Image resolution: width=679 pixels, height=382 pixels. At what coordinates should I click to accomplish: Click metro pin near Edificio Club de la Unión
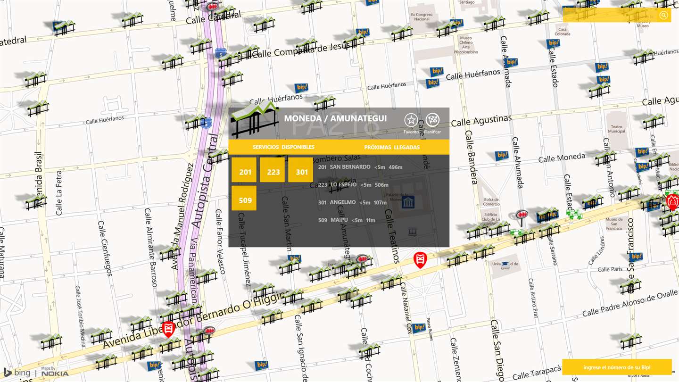click(521, 216)
